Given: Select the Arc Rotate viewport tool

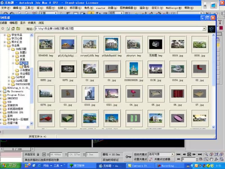Looking at the screenshot, I should point(216,159).
